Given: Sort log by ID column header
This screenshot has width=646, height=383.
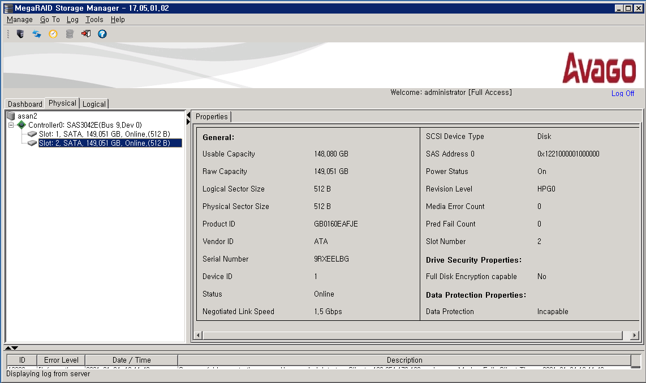Looking at the screenshot, I should (22, 360).
